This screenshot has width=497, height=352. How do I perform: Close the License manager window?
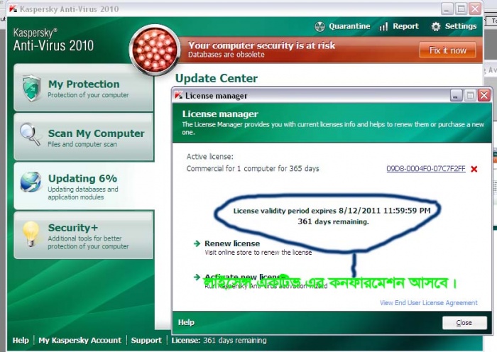point(484,95)
